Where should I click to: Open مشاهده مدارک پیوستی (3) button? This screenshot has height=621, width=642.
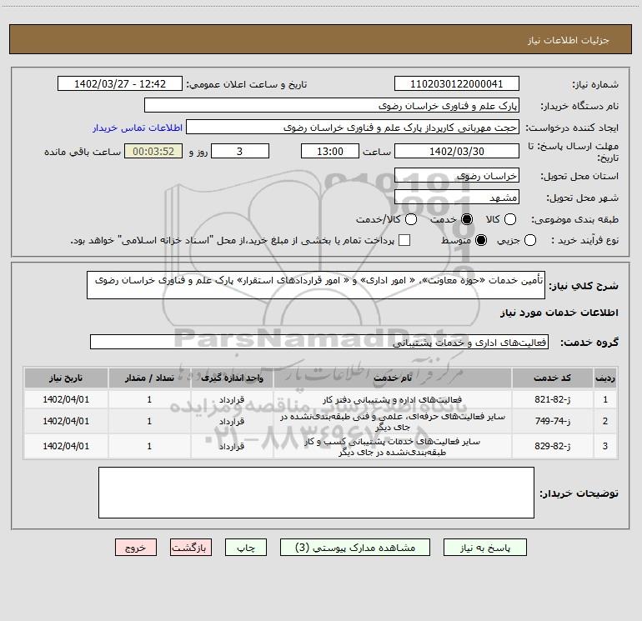pyautogui.click(x=354, y=548)
